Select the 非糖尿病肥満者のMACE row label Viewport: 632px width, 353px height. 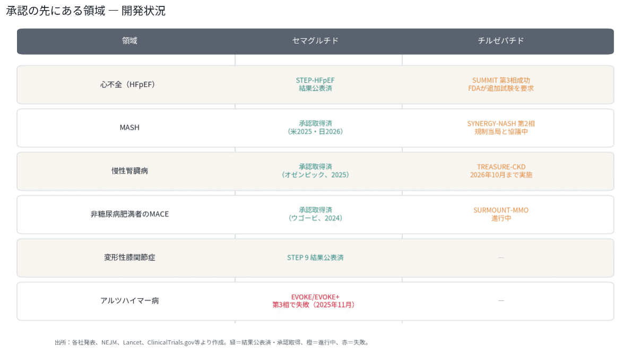click(130, 214)
